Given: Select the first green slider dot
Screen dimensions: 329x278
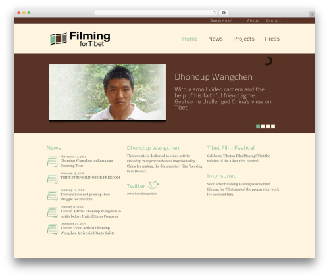Looking at the screenshot, I should (x=258, y=126).
